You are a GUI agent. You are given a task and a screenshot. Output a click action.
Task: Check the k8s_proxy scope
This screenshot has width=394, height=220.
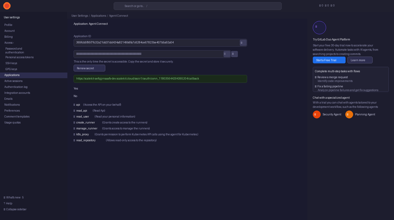tap(74, 134)
